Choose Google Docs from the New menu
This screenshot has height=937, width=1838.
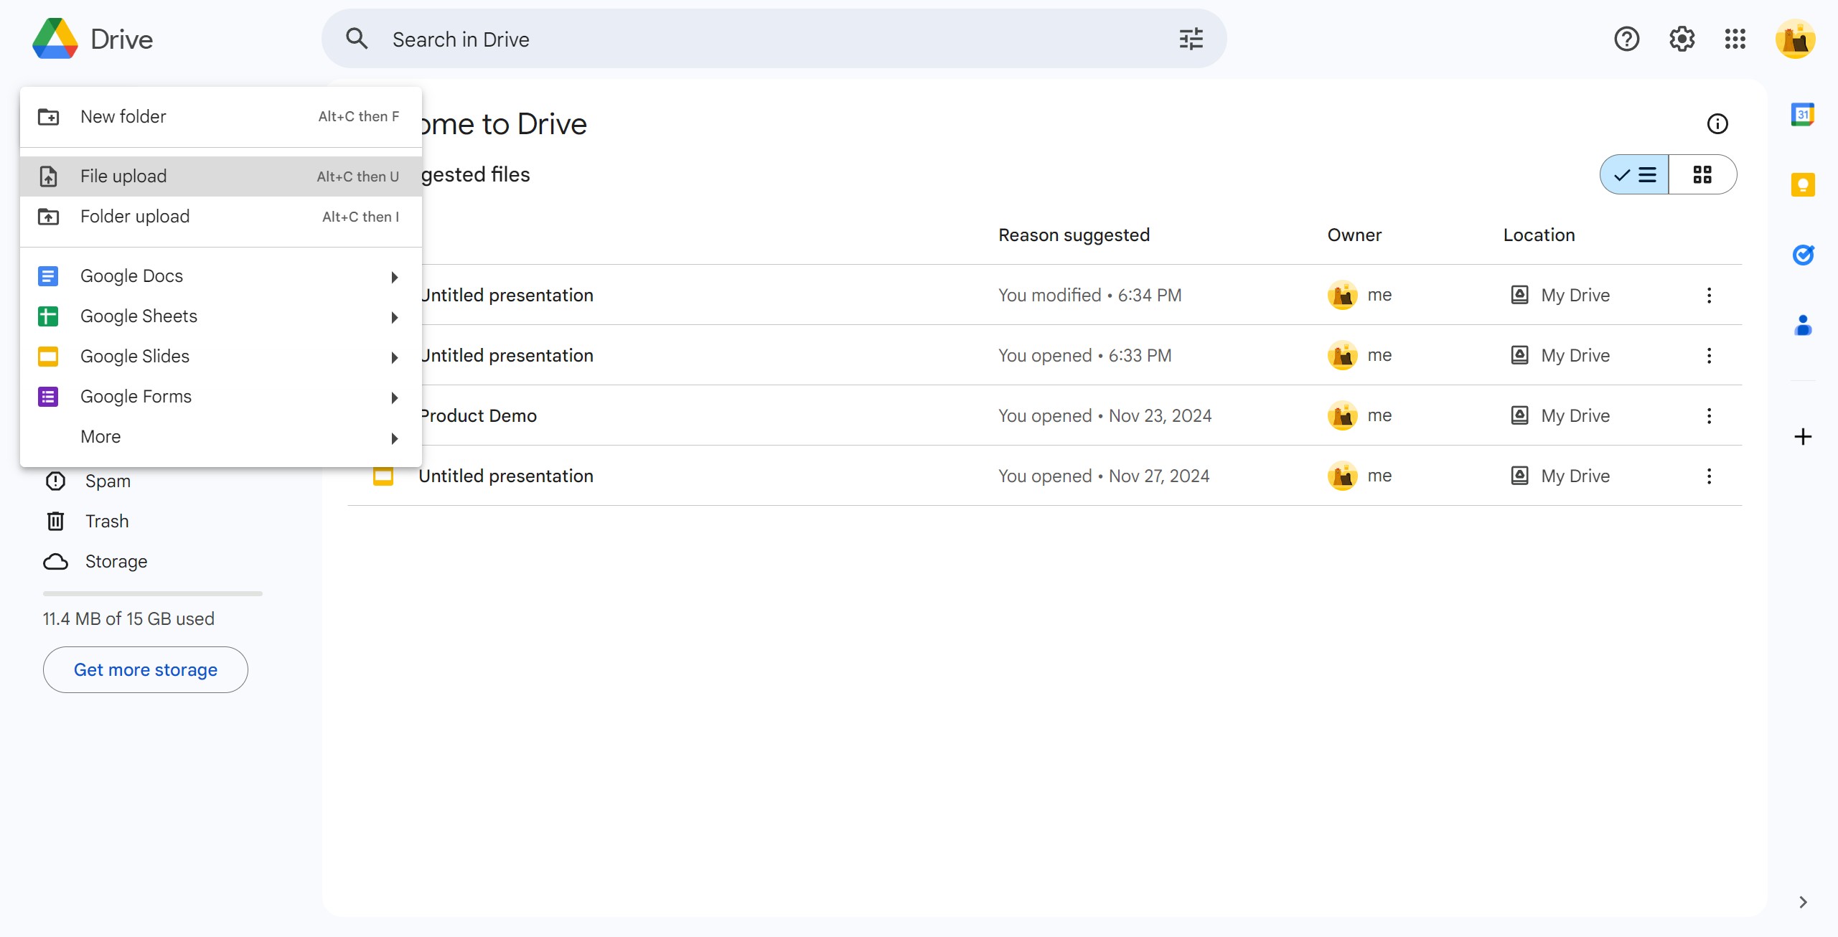(220, 276)
